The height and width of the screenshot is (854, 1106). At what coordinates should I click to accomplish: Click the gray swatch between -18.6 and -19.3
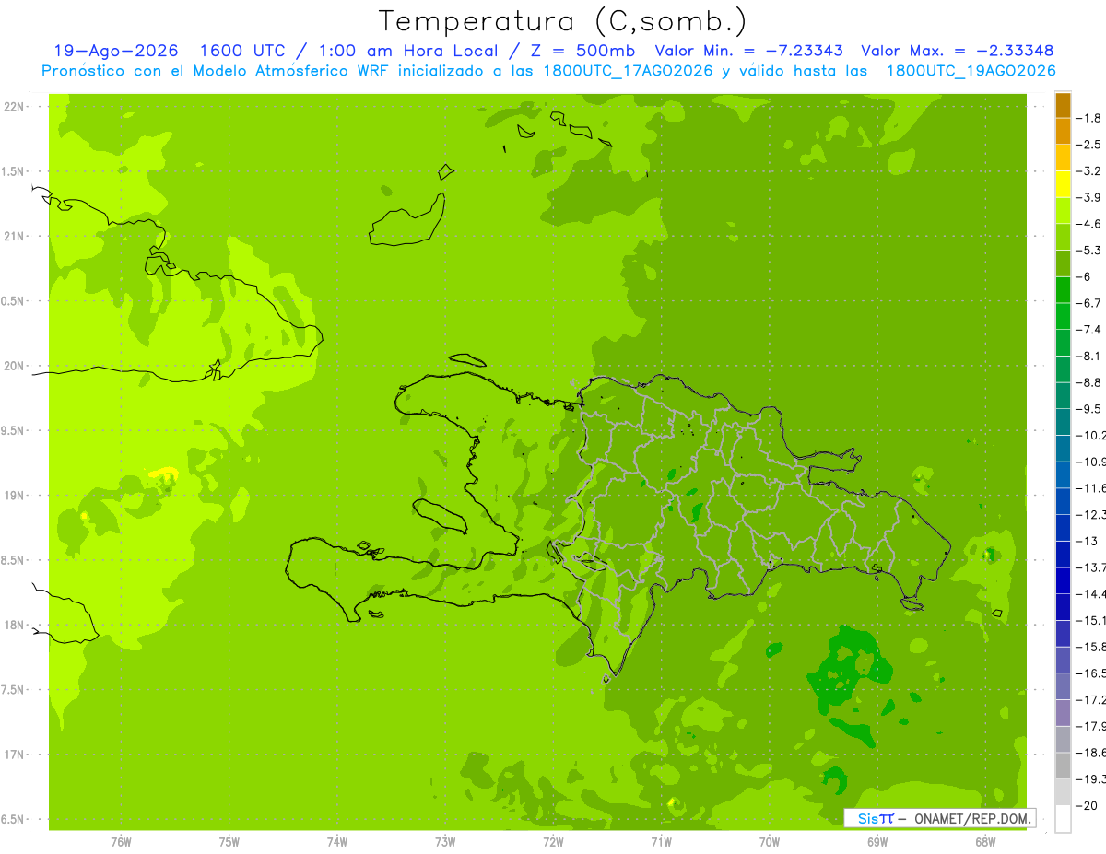pyautogui.click(x=1063, y=766)
